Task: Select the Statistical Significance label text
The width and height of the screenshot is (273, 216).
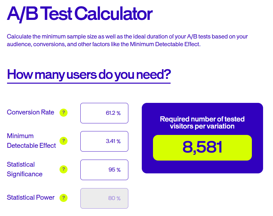Action: [x=25, y=169]
